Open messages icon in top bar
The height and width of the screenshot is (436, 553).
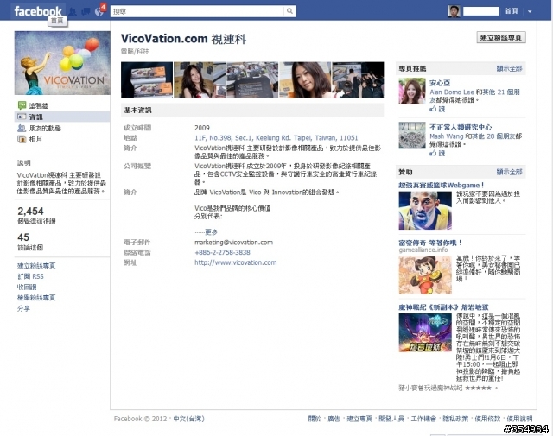(x=86, y=11)
